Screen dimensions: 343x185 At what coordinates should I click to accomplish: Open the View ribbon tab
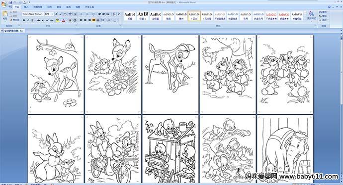tap(78, 7)
